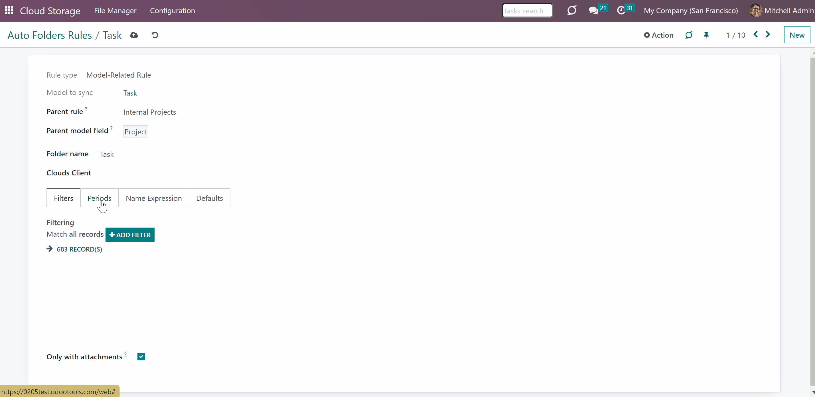815x397 pixels.
Task: Click the Parent rule help question mark
Action: 86,109
